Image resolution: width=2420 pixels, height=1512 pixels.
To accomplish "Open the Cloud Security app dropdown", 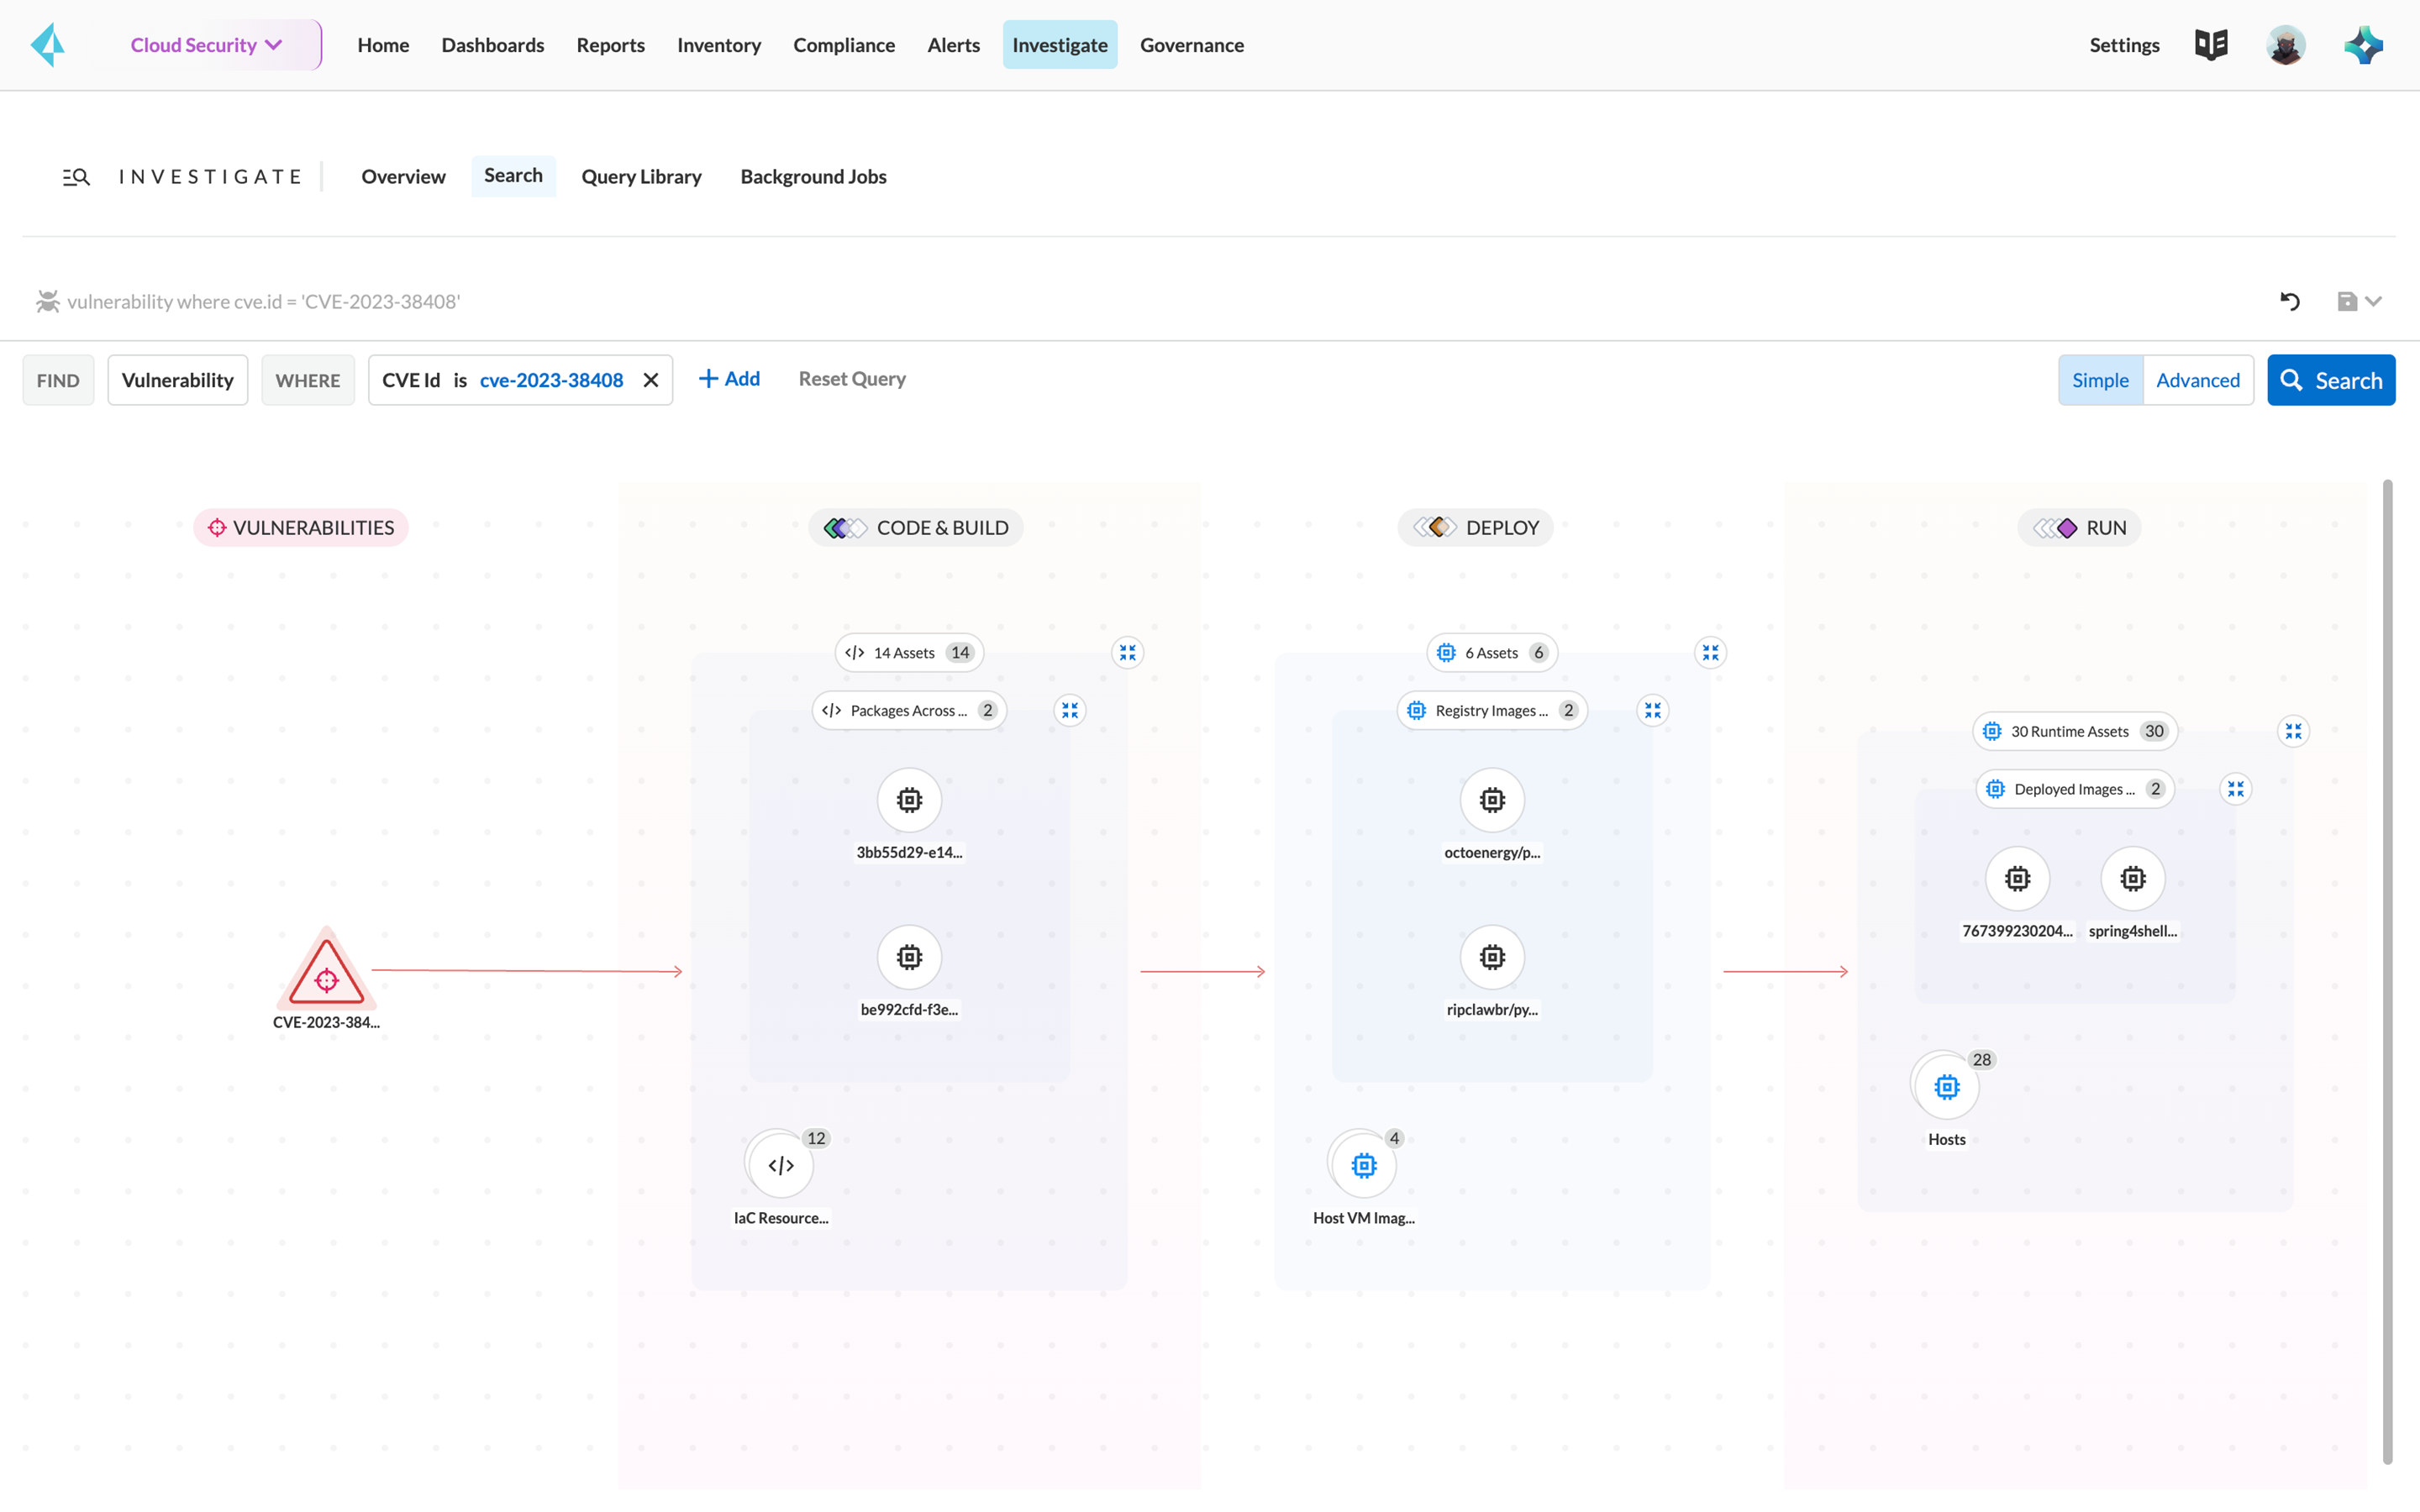I will click(x=207, y=45).
